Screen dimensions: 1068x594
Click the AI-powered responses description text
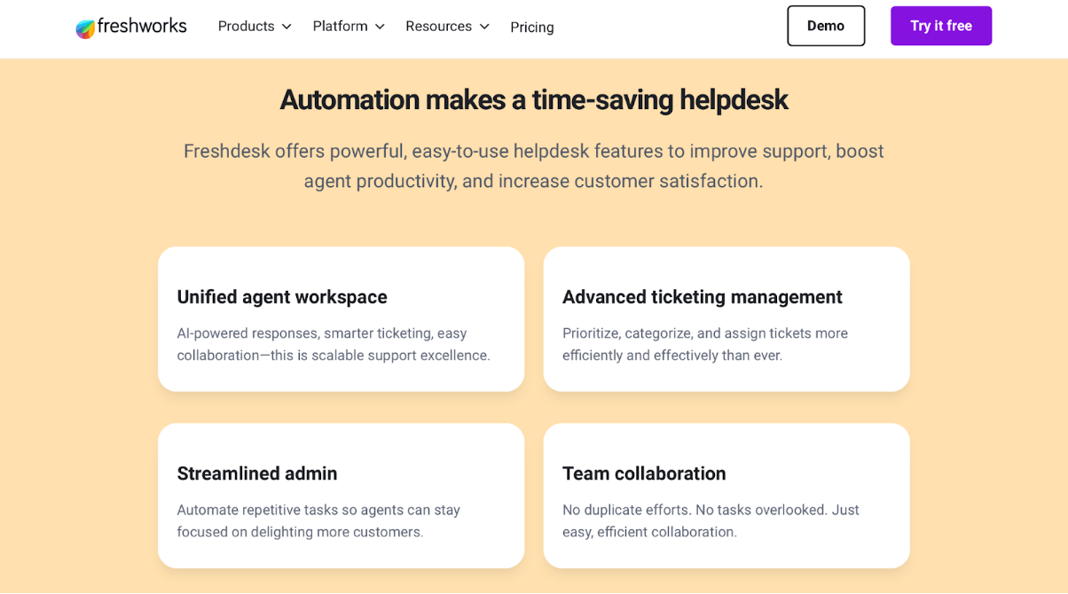tap(333, 344)
